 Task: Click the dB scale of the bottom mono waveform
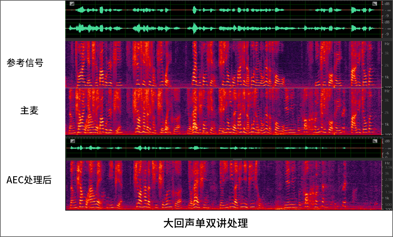pos(387,148)
